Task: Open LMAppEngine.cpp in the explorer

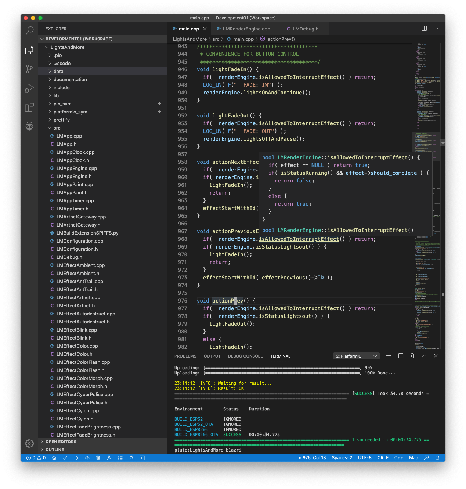Action: (x=77, y=168)
